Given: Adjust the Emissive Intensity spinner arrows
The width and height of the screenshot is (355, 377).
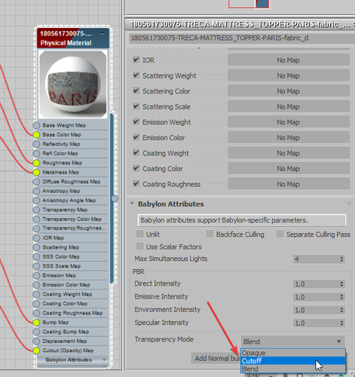Looking at the screenshot, I should 341,297.
